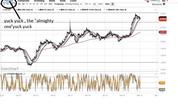Remove the MA (79, Close, 0) study
The image size is (178, 105).
(x=36, y=10)
